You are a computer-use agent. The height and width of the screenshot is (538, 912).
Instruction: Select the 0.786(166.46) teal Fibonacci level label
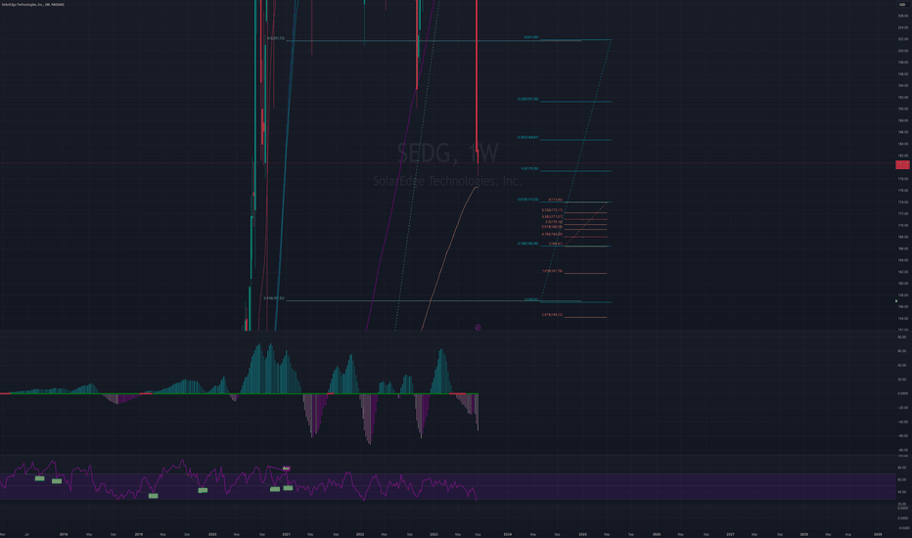click(528, 244)
